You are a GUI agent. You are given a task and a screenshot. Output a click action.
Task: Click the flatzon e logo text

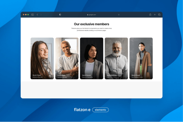pyautogui.click(x=82, y=110)
